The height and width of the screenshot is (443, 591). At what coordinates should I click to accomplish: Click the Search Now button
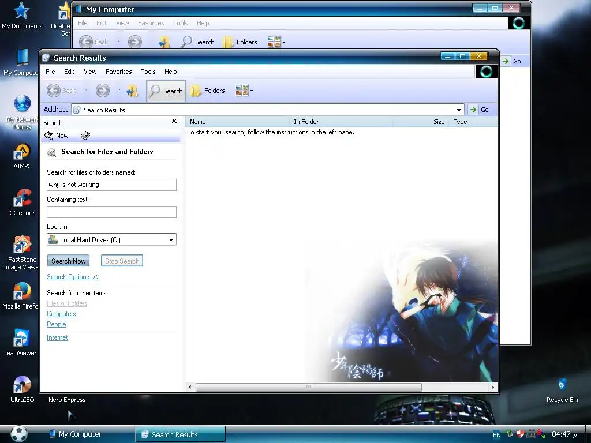(68, 261)
